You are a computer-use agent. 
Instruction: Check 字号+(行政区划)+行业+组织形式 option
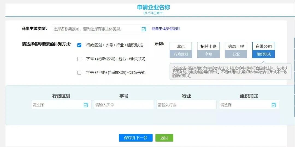point(79,59)
